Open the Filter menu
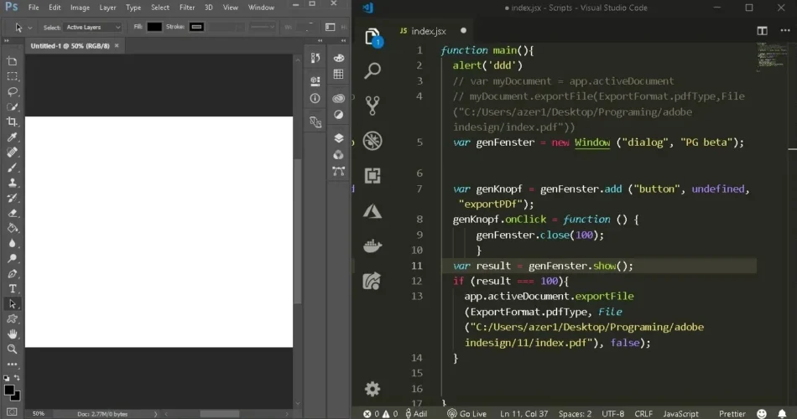The height and width of the screenshot is (419, 797). [187, 8]
